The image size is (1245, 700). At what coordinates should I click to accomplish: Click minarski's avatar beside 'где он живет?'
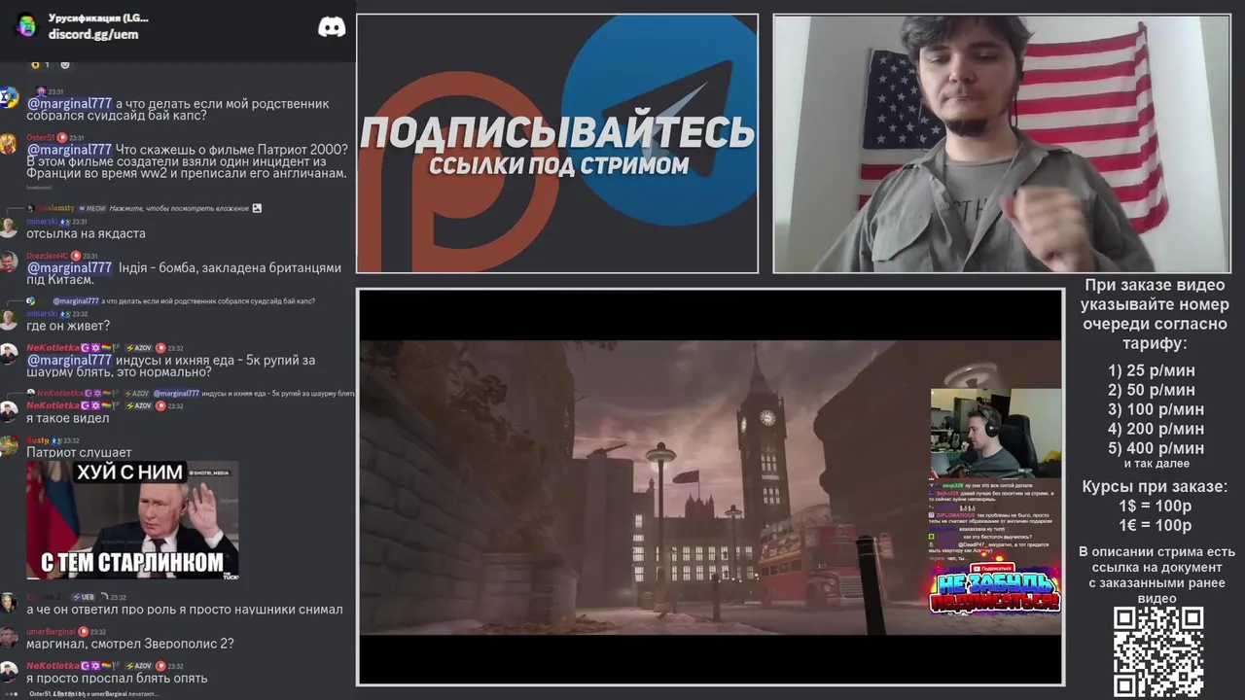point(9,320)
